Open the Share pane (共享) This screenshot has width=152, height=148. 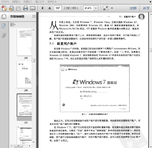(x=146, y=8)
